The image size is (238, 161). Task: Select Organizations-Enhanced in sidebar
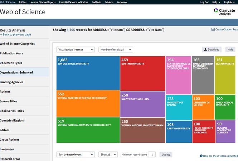24,72
